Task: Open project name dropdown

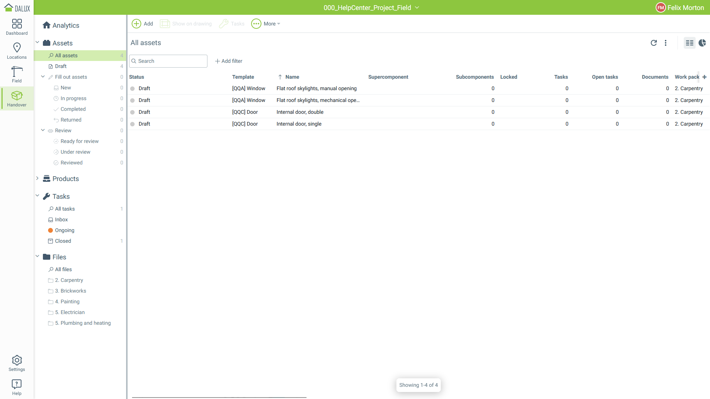Action: click(417, 7)
